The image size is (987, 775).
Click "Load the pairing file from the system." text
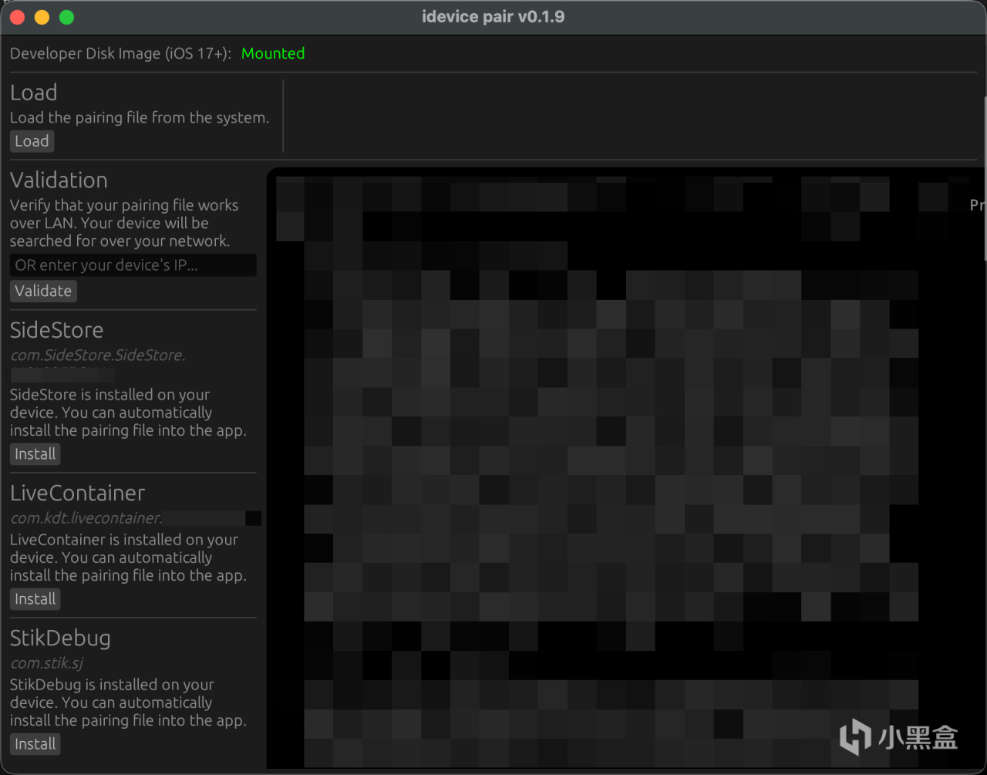click(140, 118)
